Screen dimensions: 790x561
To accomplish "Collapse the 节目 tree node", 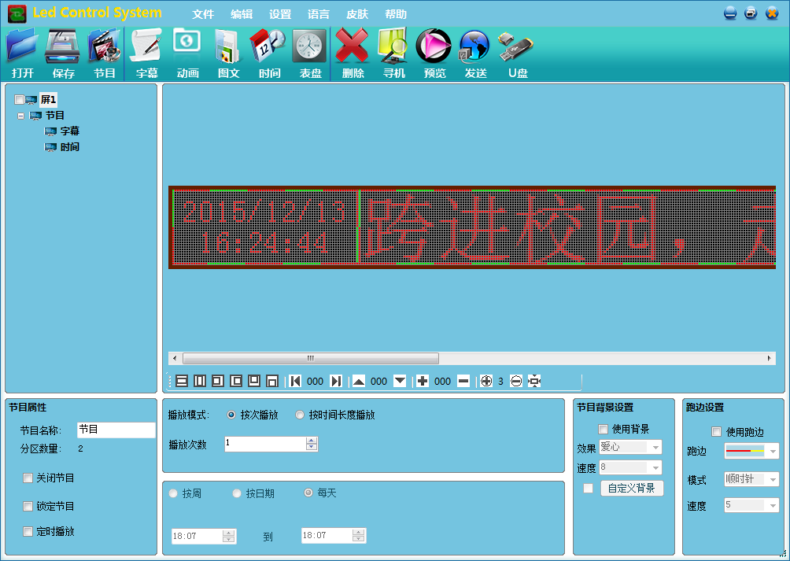I will tap(20, 116).
